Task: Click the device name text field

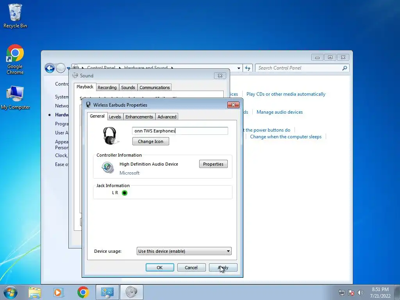Action: (180, 131)
